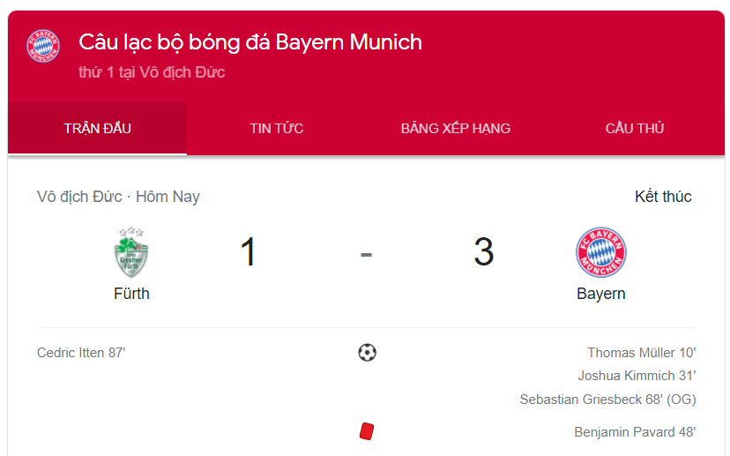
Task: Select the CẦU THỦ tab
Action: [x=635, y=129]
